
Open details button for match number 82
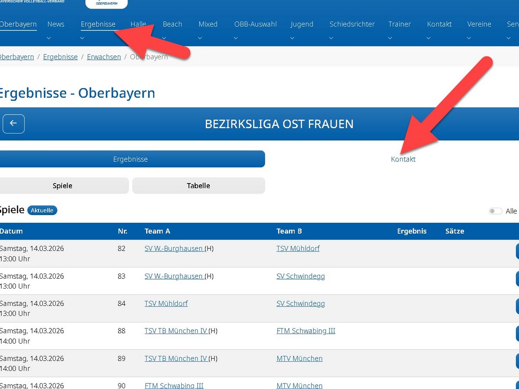(x=516, y=251)
